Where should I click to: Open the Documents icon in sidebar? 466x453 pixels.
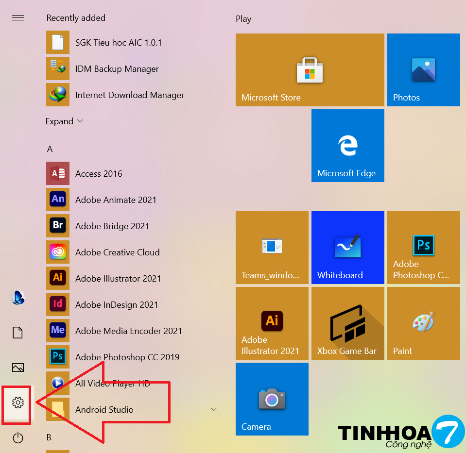coord(18,333)
